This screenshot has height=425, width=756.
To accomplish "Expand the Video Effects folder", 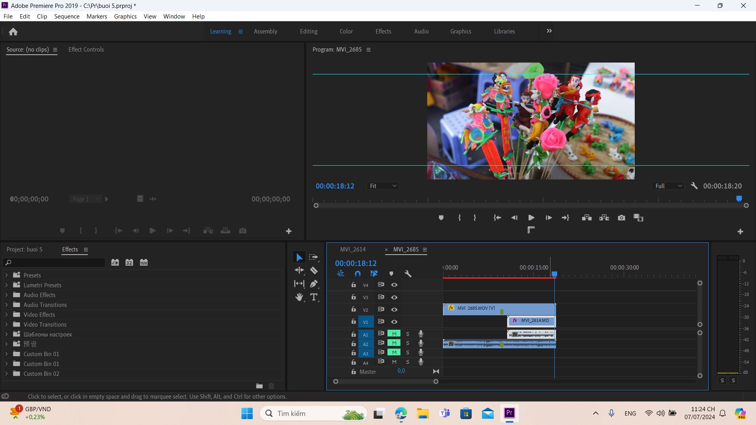I will [6, 314].
